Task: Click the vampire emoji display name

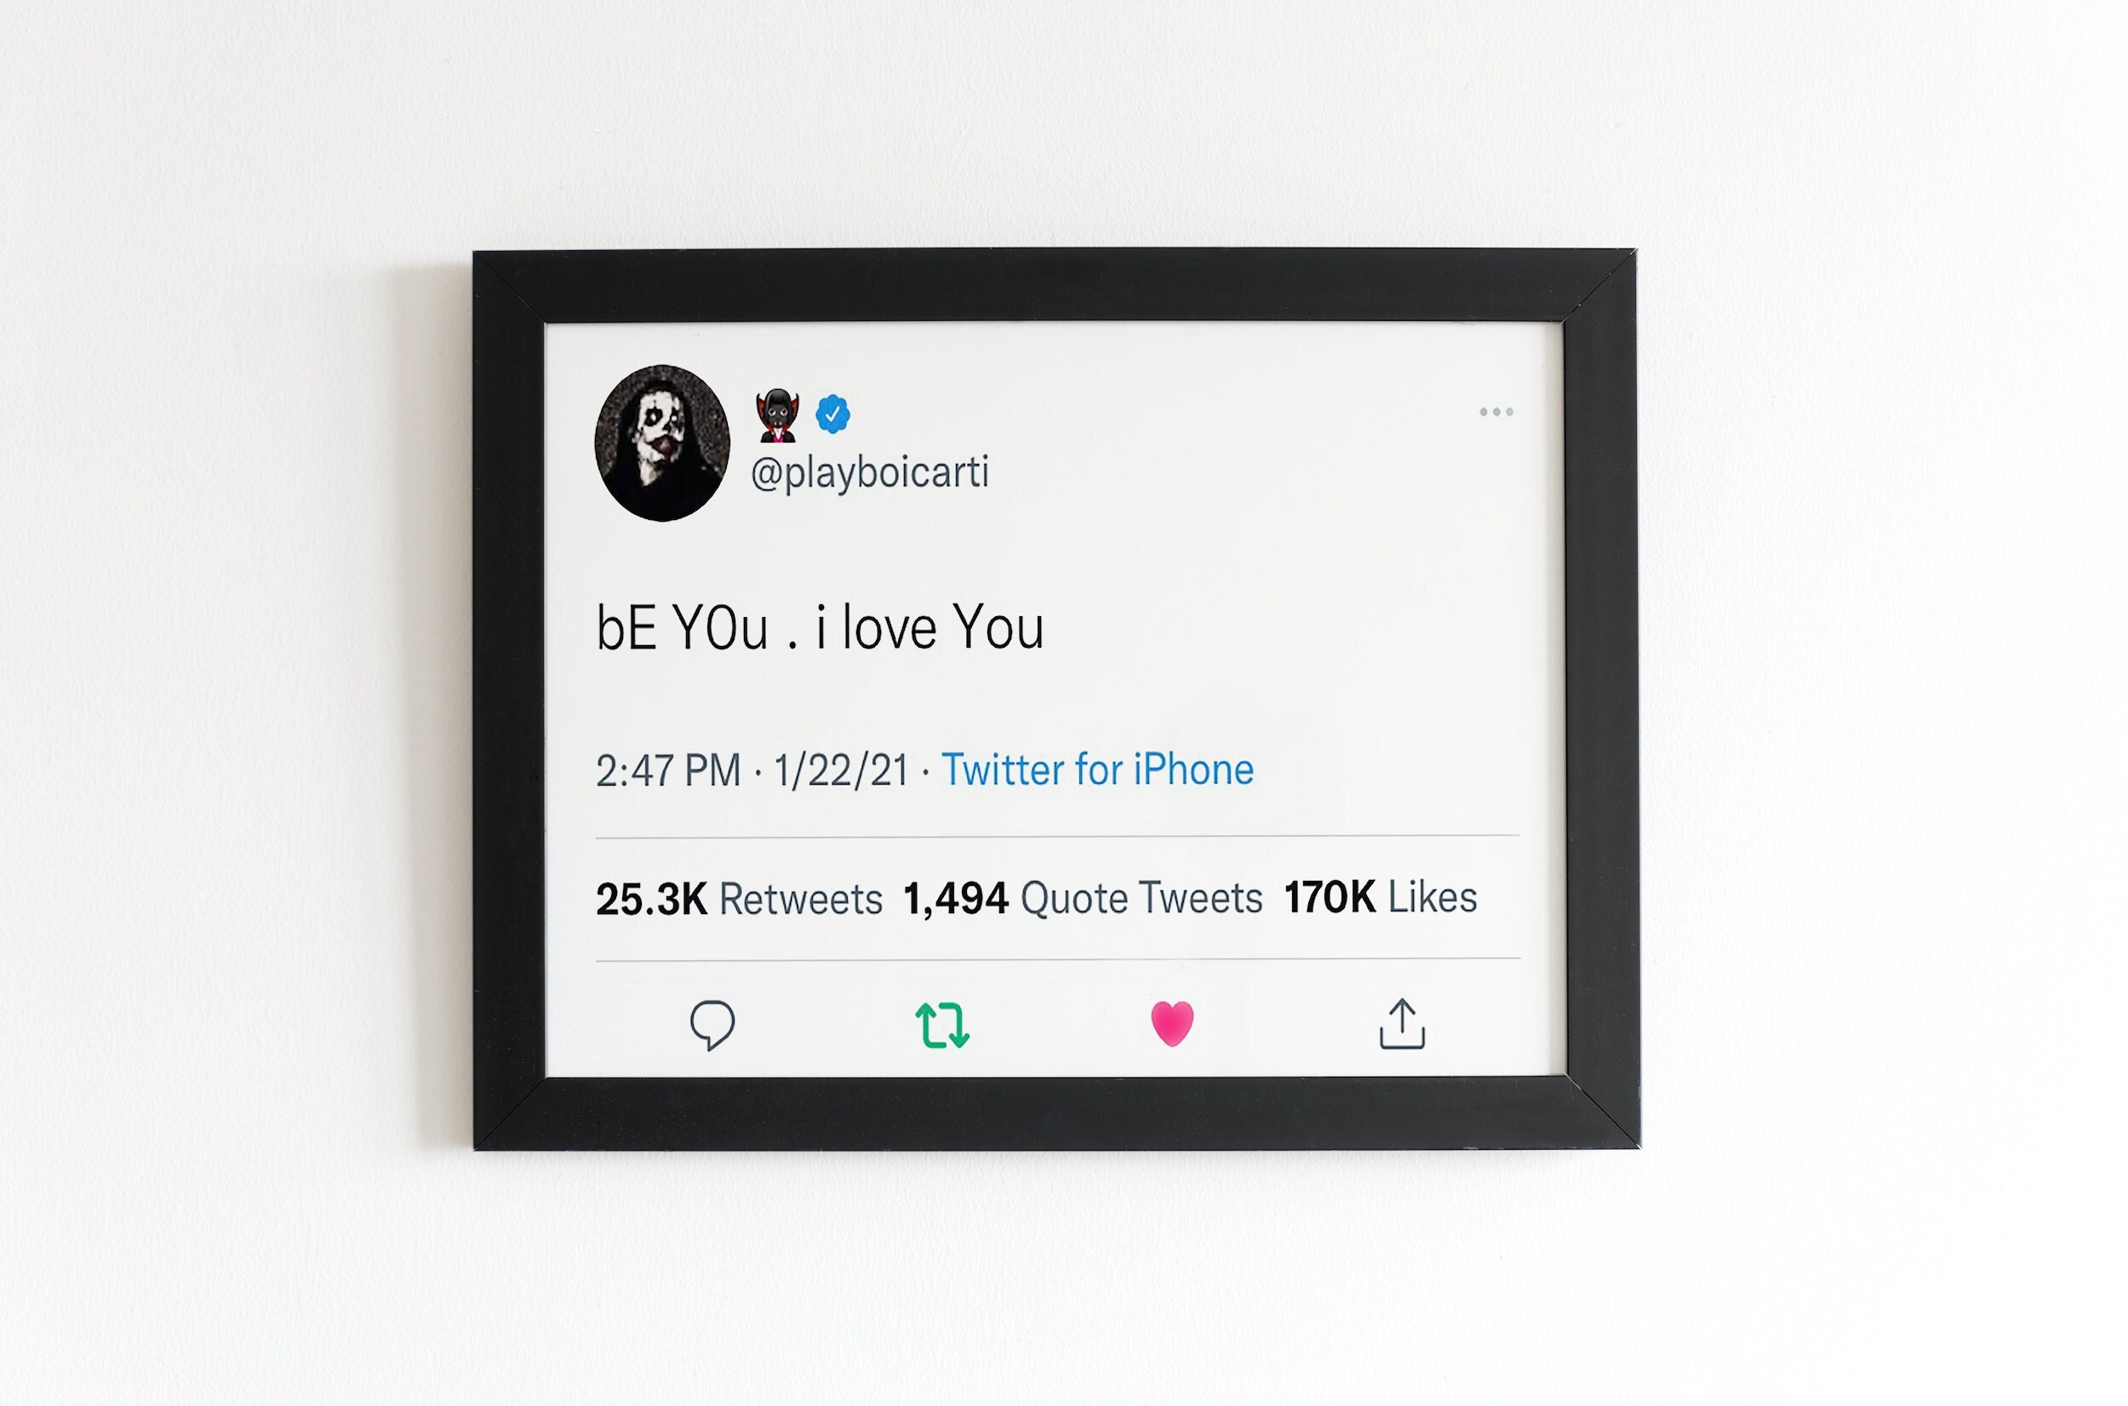Action: click(x=776, y=415)
